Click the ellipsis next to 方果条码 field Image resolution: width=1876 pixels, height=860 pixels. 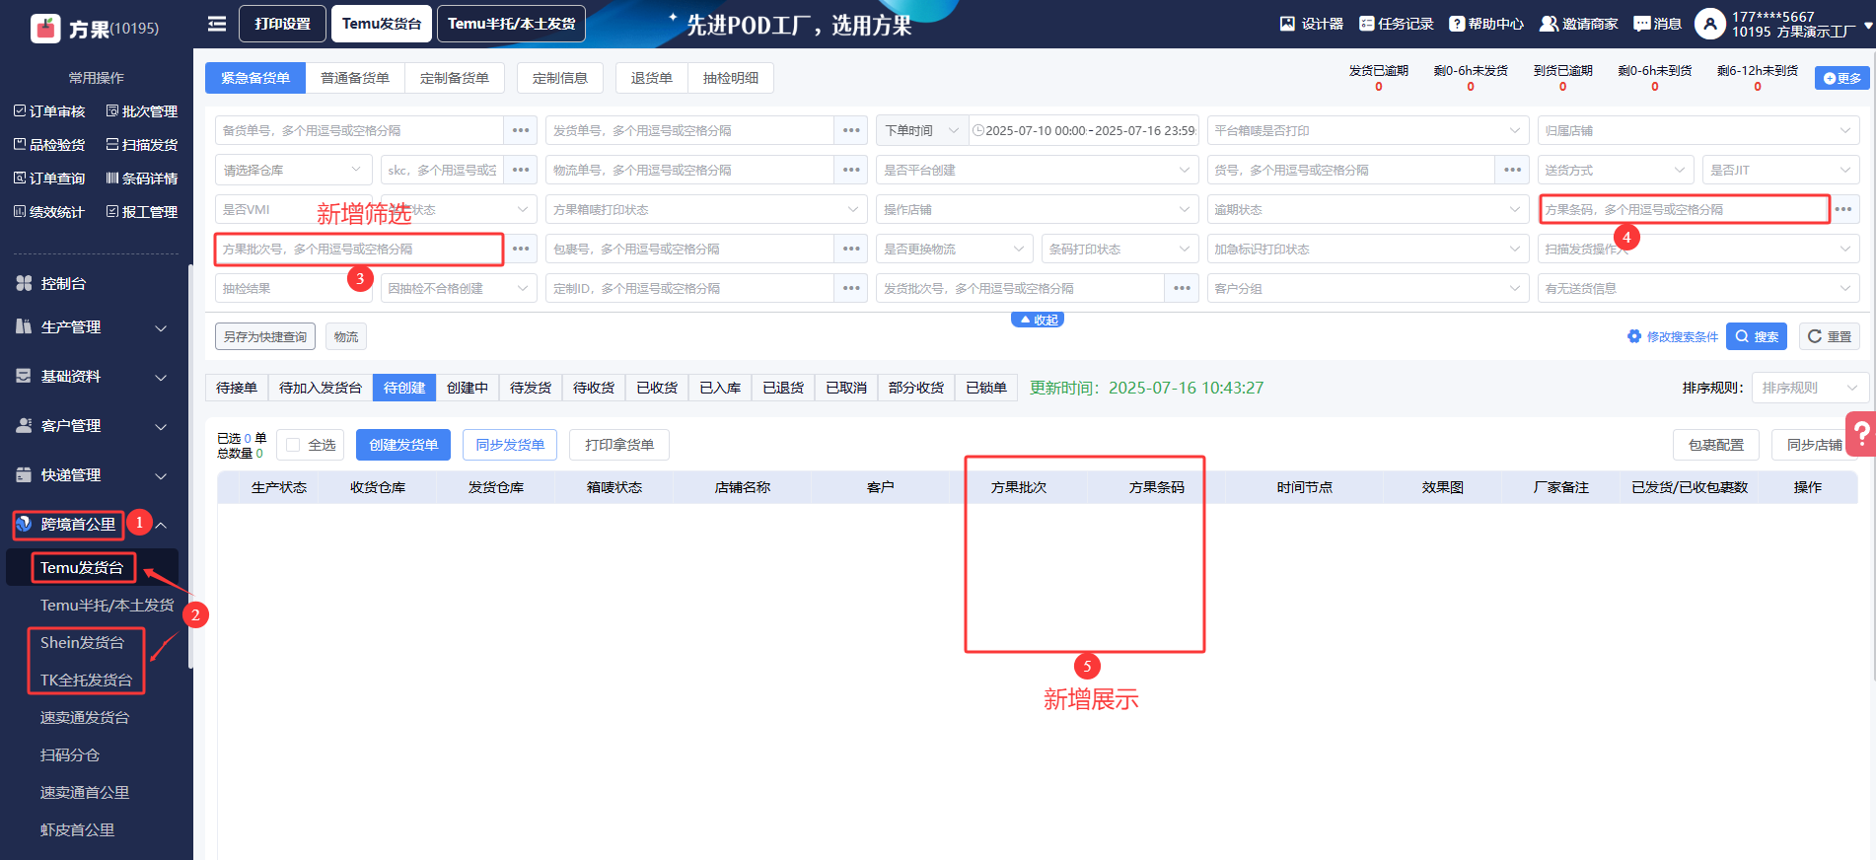point(1843,209)
